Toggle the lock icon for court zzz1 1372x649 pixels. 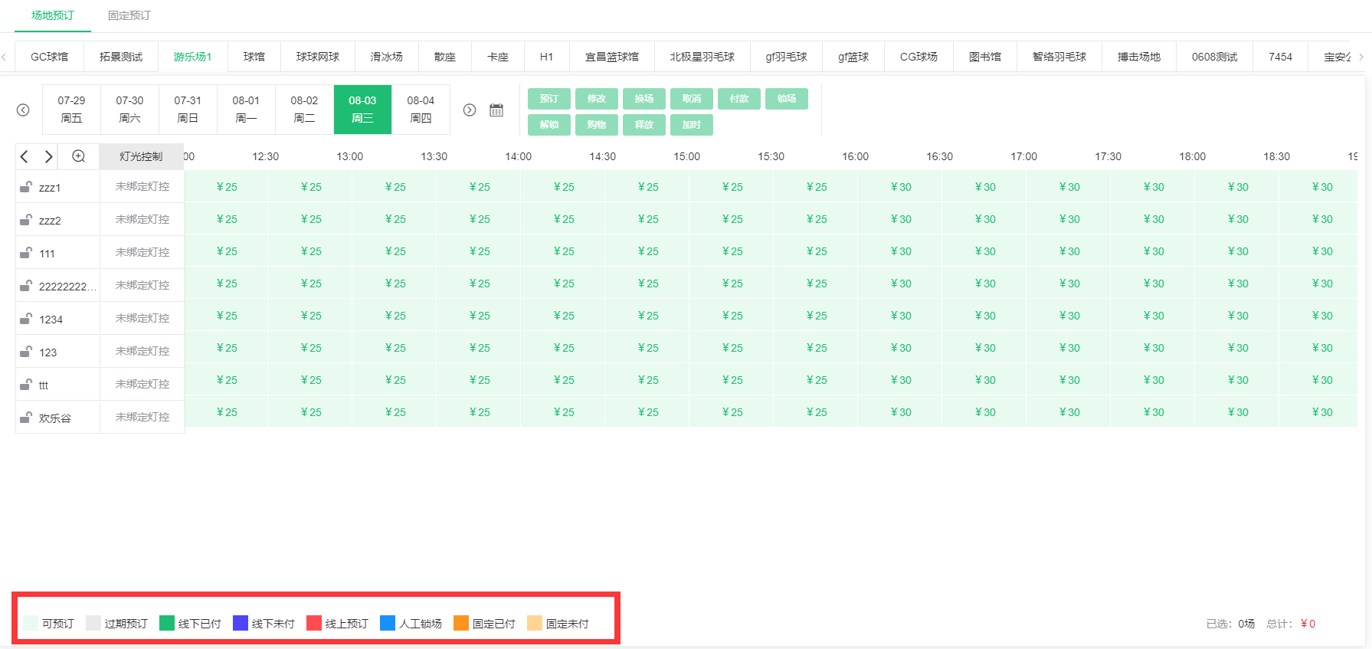pyautogui.click(x=26, y=187)
